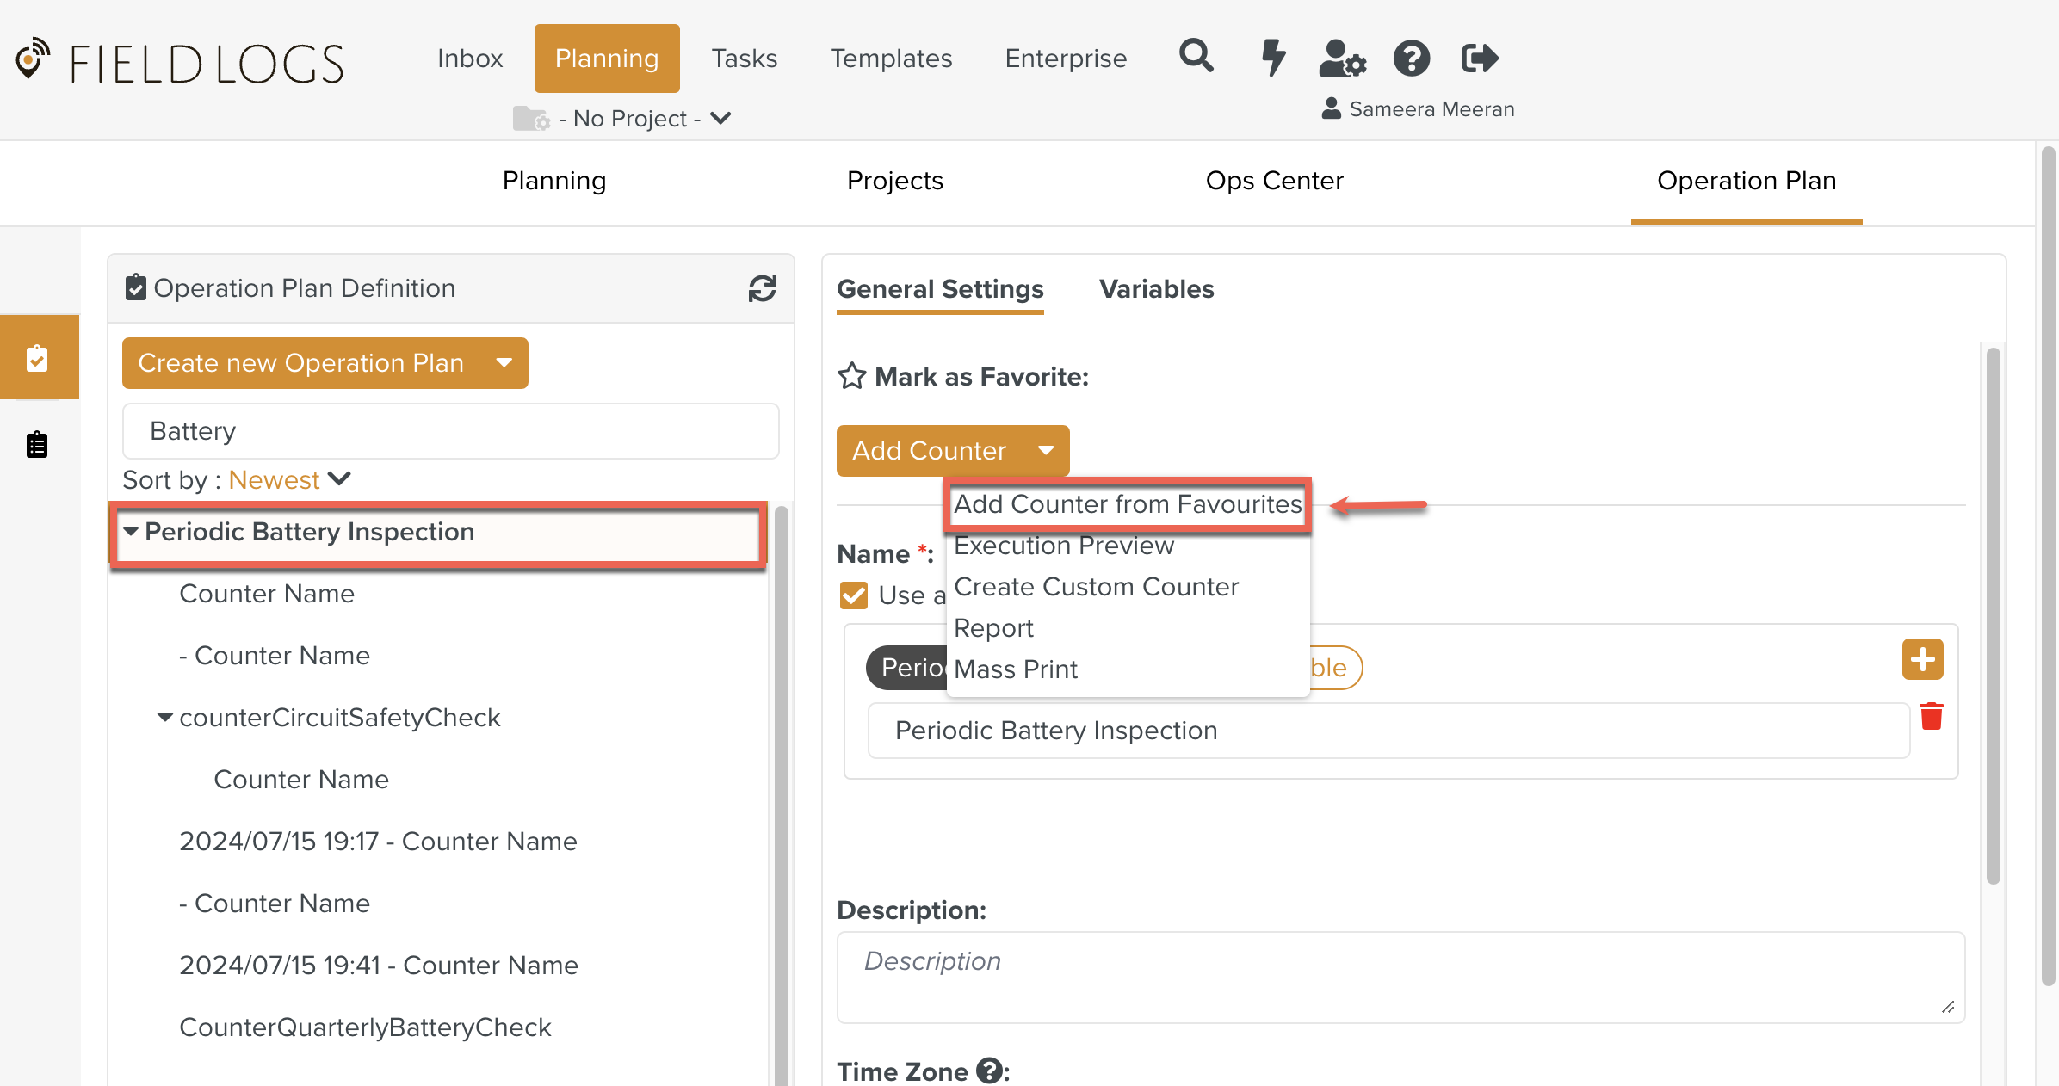Toggle the Mark as Favorite star
Screen dimensions: 2059x1086
pyautogui.click(x=851, y=376)
